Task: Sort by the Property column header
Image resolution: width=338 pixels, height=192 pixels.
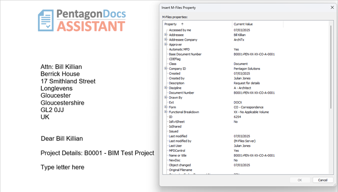Action: pyautogui.click(x=197, y=24)
